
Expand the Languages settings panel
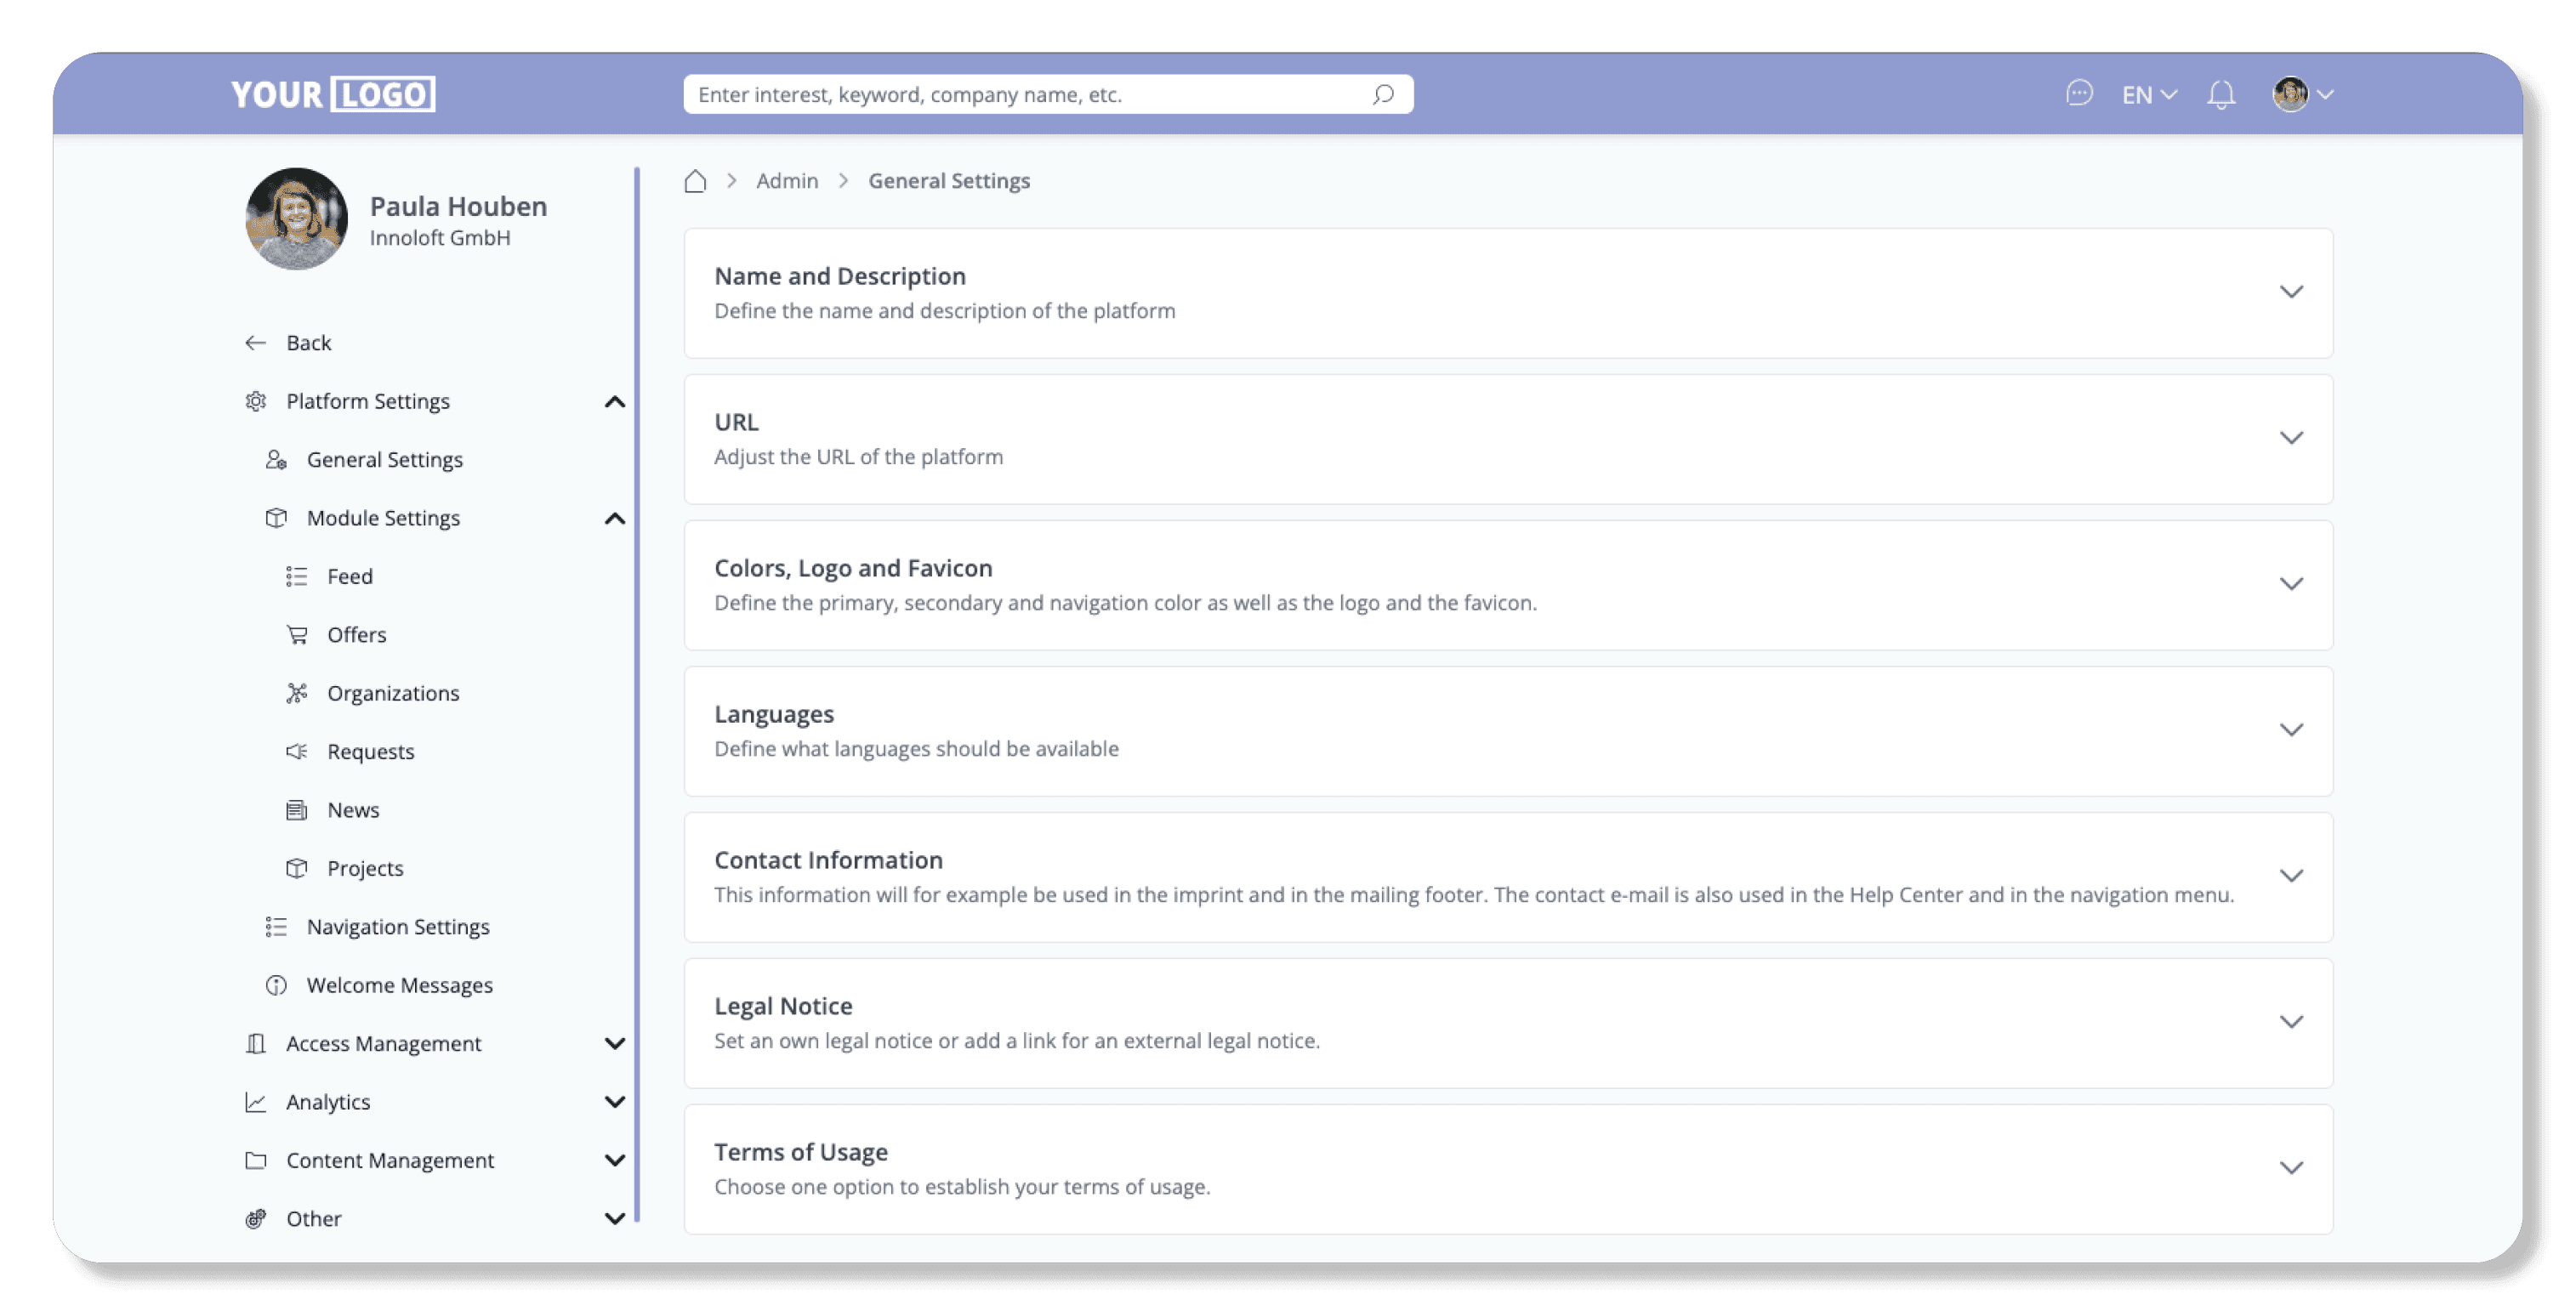(x=2290, y=730)
